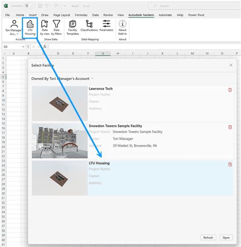Click the Select All corner cell
Image resolution: width=241 pixels, height=247 pixels.
coord(4,53)
